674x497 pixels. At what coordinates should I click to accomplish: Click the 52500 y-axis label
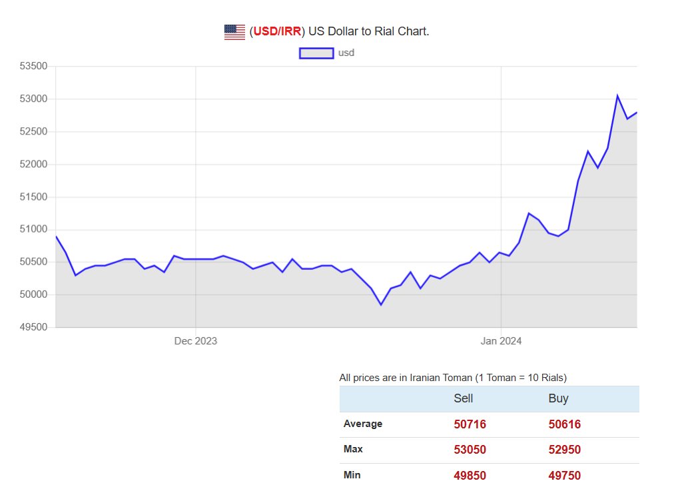click(33, 131)
